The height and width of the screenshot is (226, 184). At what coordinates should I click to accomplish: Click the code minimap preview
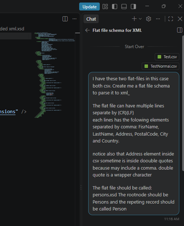pos(55,75)
